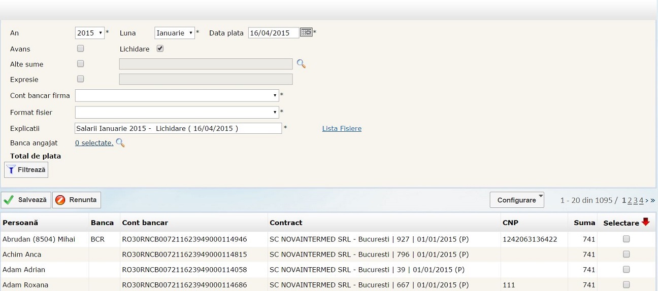Image resolution: width=658 pixels, height=291 pixels.
Task: Open the Configurare menu button
Action: coord(516,200)
